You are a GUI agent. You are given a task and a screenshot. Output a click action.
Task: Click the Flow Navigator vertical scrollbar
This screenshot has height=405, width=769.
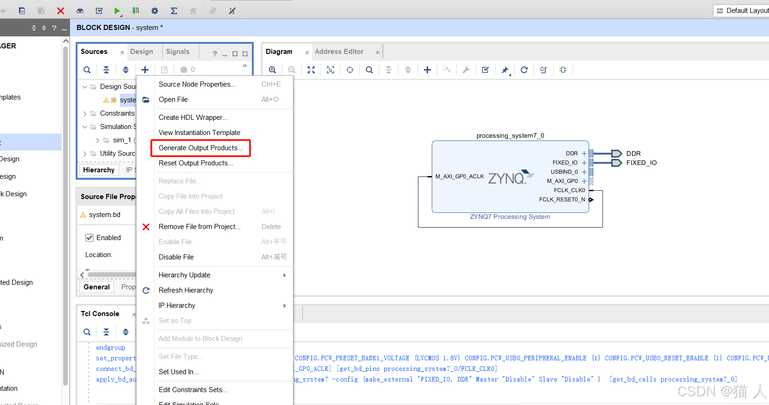pyautogui.click(x=65, y=217)
